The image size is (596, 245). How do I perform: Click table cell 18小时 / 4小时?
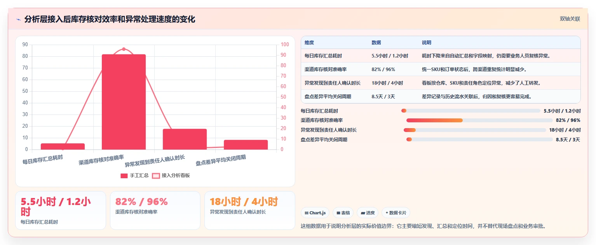[x=387, y=83]
